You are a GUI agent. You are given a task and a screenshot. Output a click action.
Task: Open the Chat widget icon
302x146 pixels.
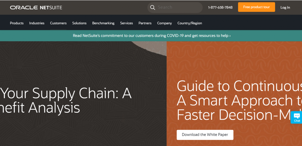click(297, 117)
